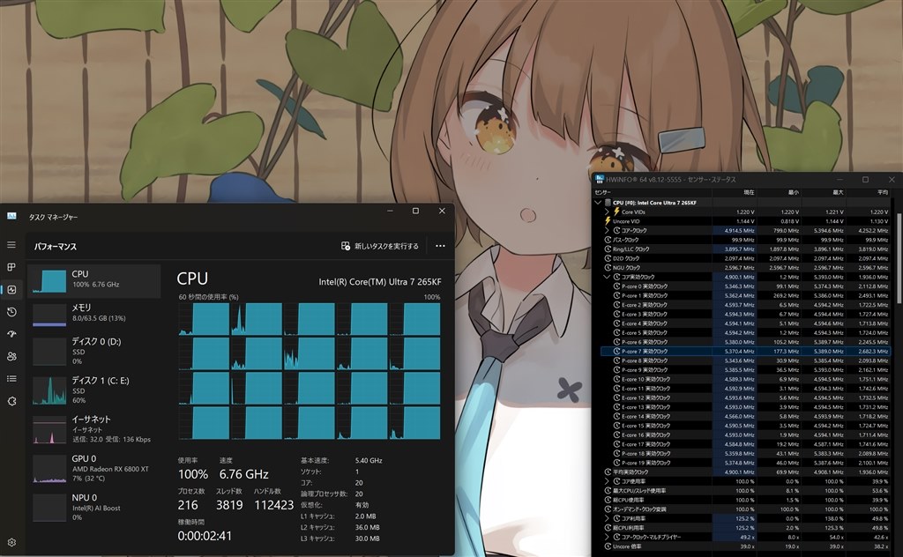This screenshot has height=557, width=903.
Task: Expand the Core VIDs entry in HWiNFO
Action: click(607, 212)
